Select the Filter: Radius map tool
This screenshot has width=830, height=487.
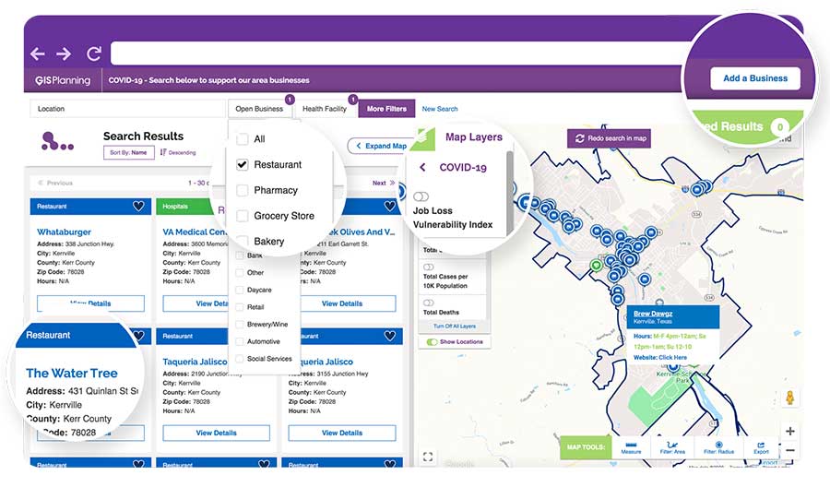coord(718,447)
